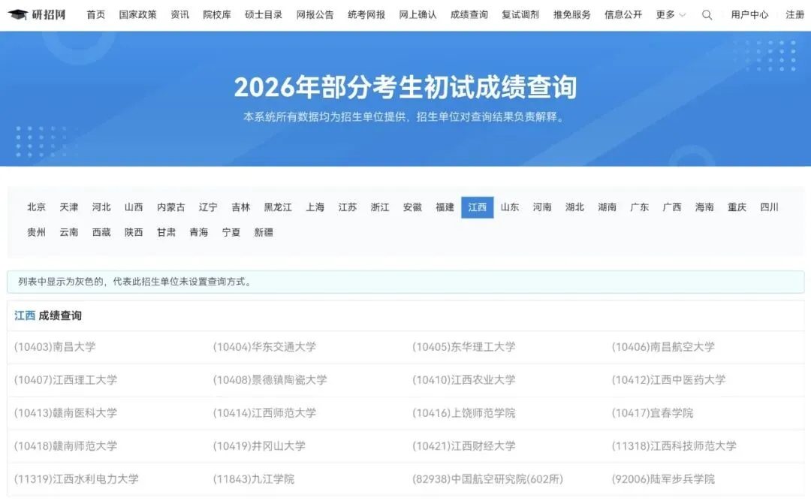811x501 pixels.
Task: Select the 山东 province tab
Action: point(509,207)
